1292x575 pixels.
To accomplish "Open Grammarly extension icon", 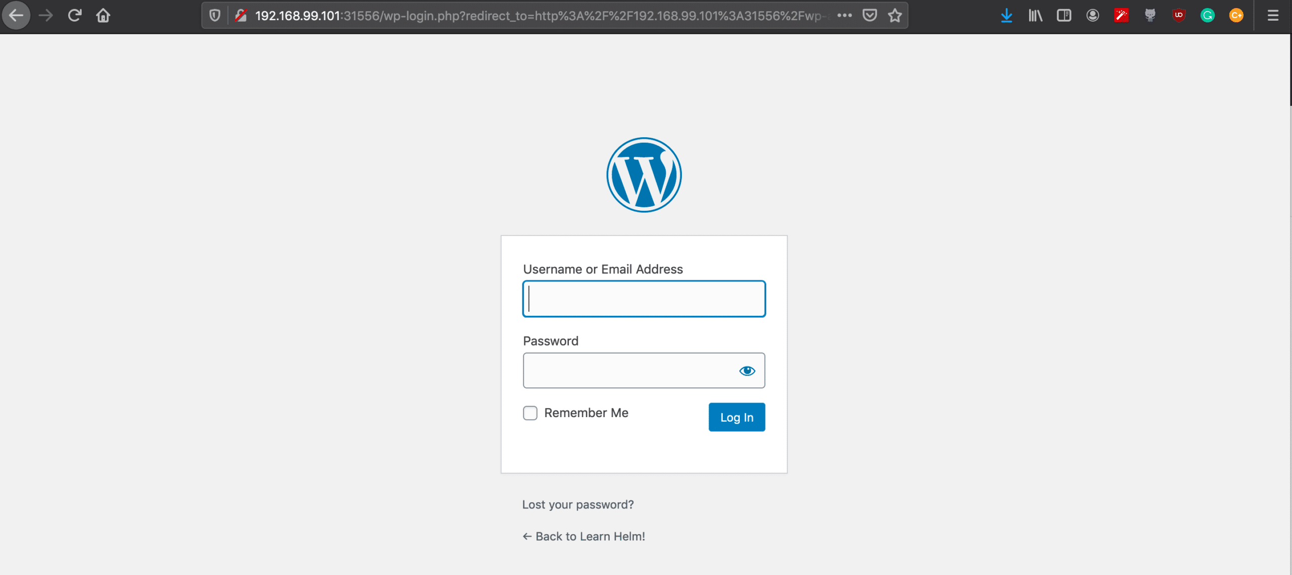I will pyautogui.click(x=1207, y=16).
